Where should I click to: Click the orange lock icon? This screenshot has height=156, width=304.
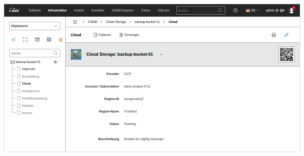(61, 40)
